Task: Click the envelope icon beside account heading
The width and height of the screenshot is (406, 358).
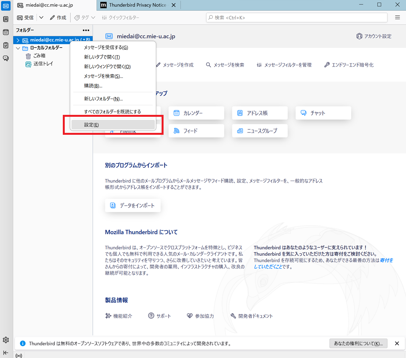Action: [x=109, y=36]
